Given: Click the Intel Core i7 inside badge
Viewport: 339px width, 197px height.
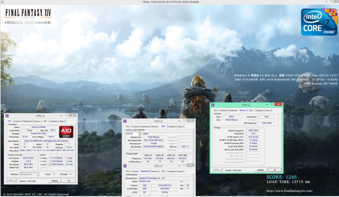Looking at the screenshot, I should pos(319,22).
